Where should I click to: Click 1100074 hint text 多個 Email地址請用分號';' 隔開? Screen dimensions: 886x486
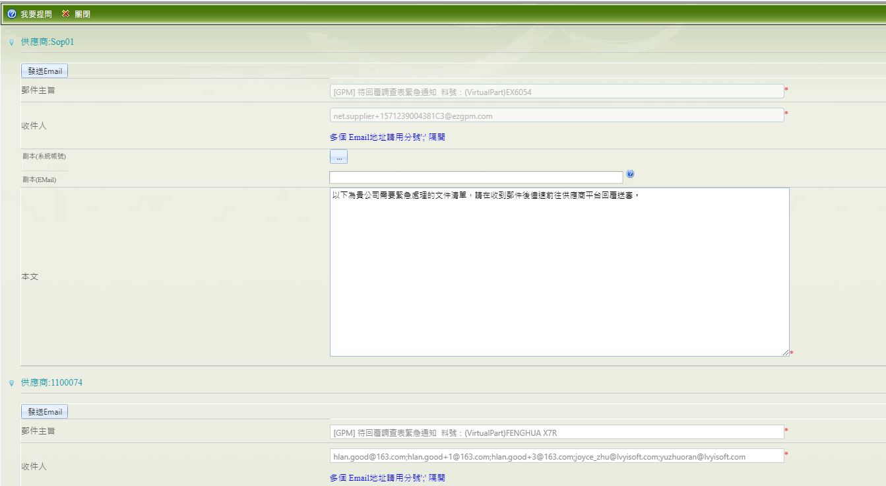click(x=387, y=477)
